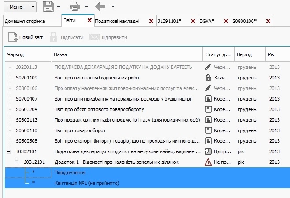Click 'Звіт про товарооборот' name
The image size is (290, 198).
tap(80, 130)
